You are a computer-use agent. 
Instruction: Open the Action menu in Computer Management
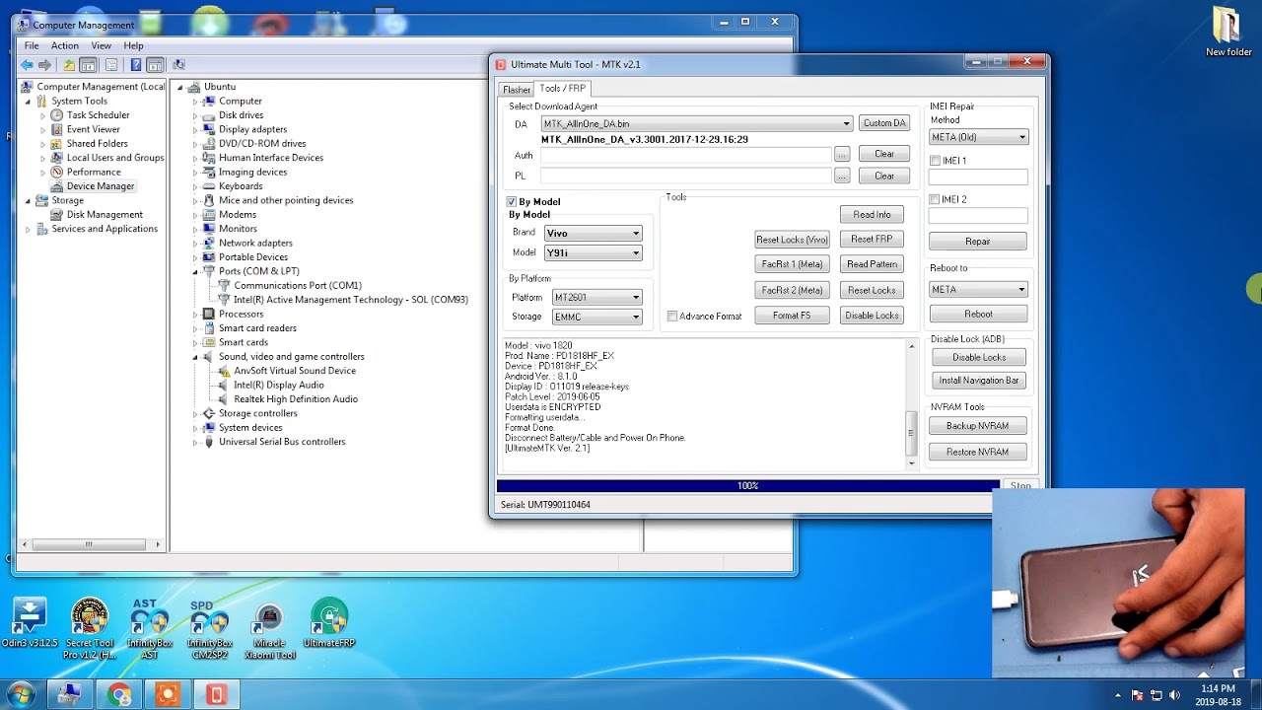(x=65, y=45)
